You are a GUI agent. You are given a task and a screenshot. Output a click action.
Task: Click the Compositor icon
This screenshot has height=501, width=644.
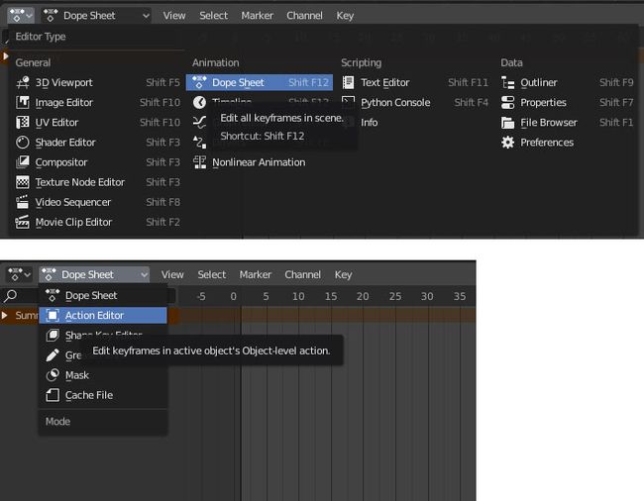(23, 162)
